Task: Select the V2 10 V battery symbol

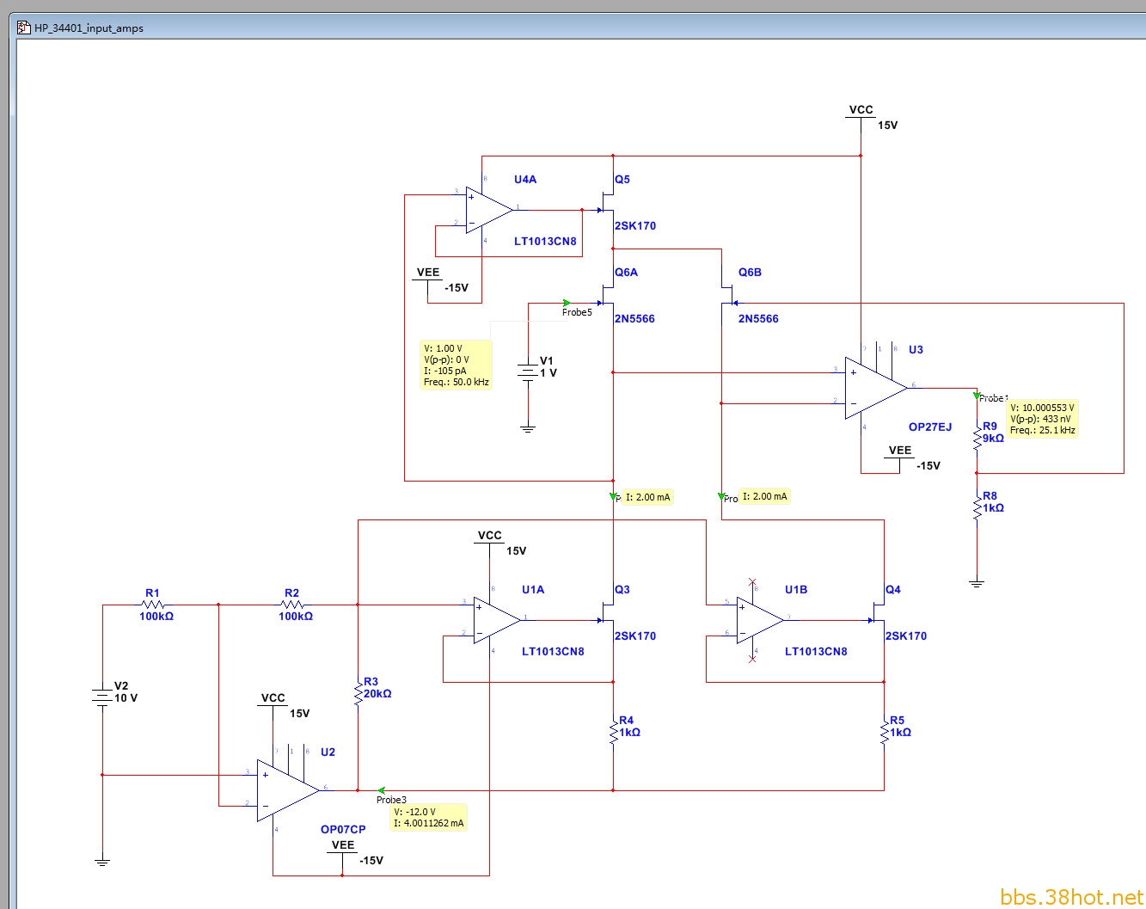Action: (102, 697)
